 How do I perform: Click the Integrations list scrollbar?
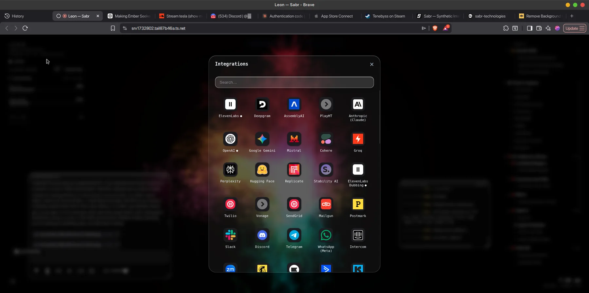(380, 117)
